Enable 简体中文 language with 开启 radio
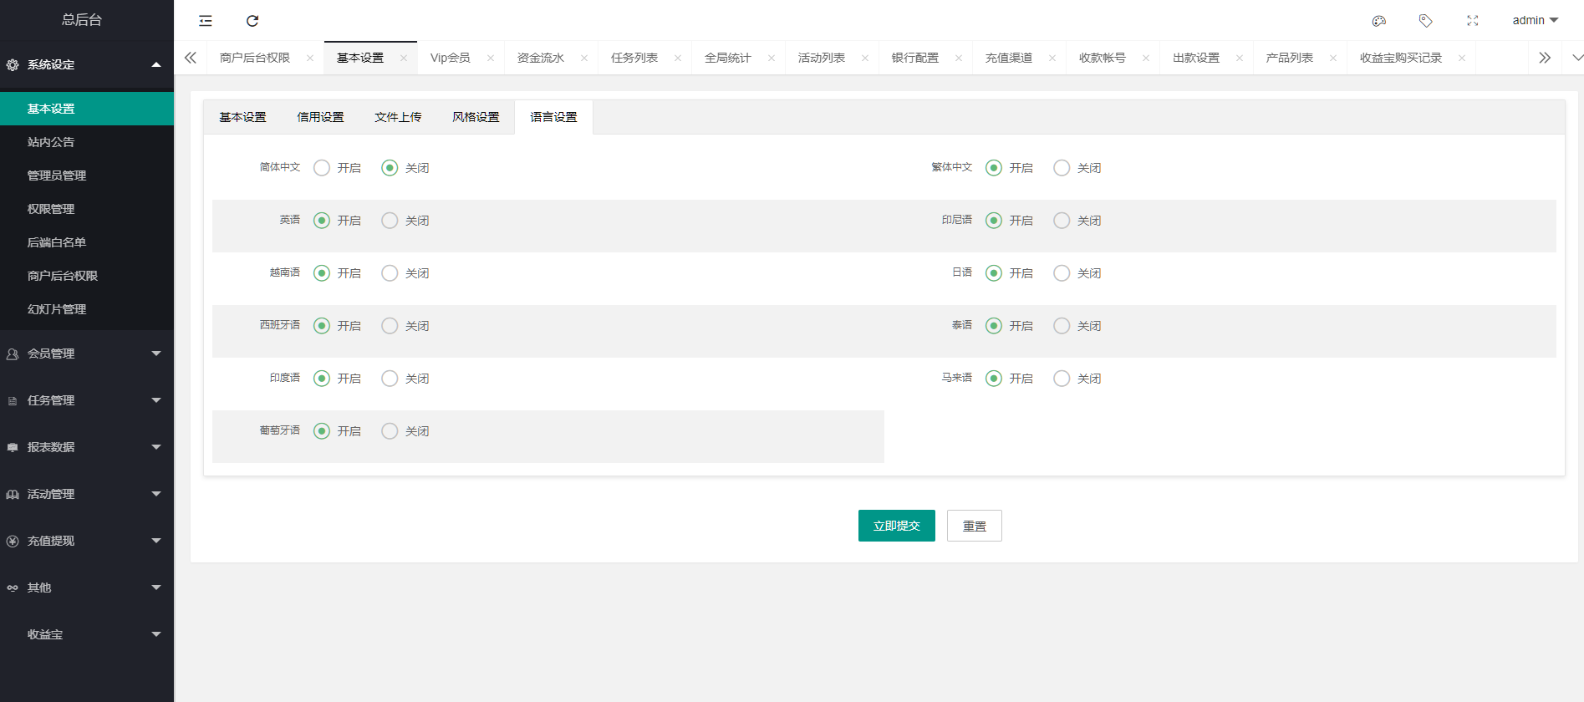Image resolution: width=1584 pixels, height=702 pixels. [322, 168]
